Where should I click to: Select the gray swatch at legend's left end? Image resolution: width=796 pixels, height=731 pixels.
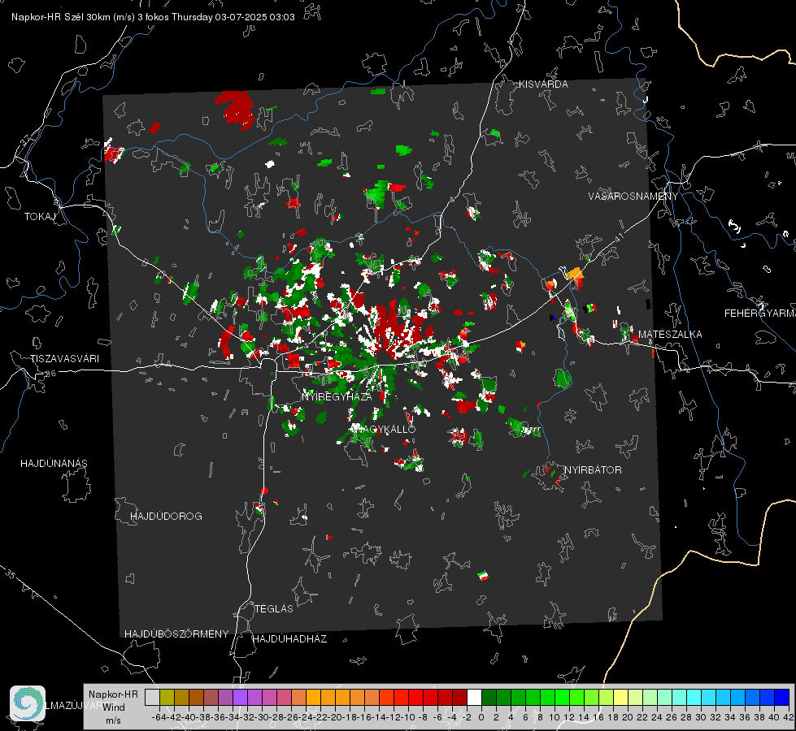coord(152,697)
